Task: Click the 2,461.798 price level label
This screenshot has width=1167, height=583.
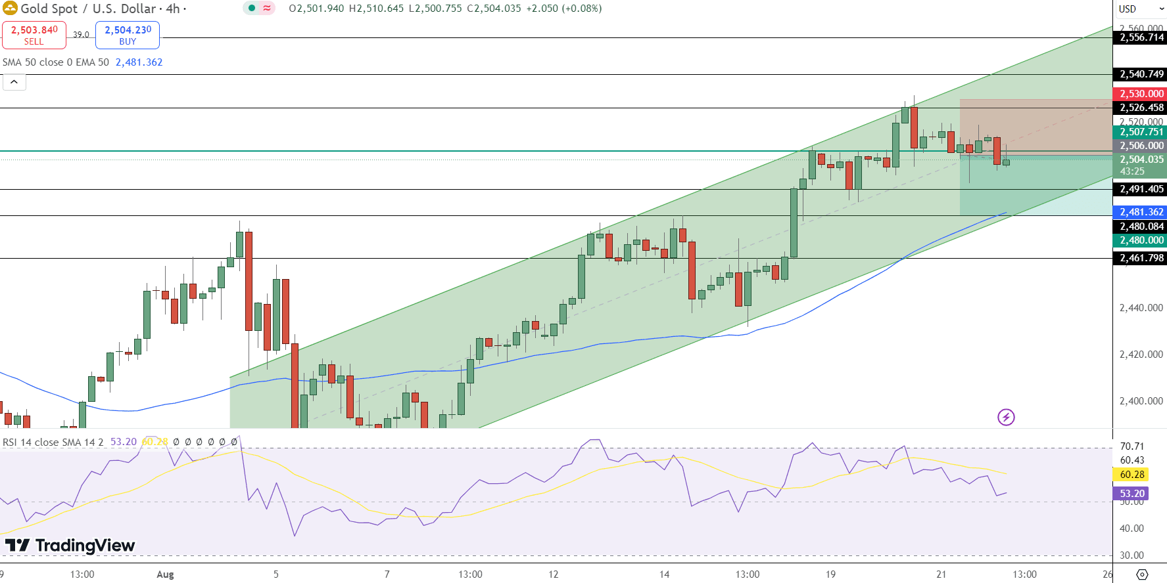Action: pos(1141,258)
